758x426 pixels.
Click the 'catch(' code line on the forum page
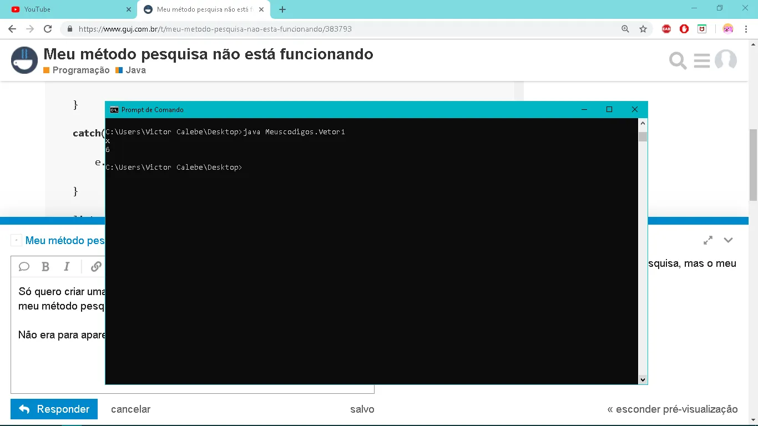click(88, 133)
